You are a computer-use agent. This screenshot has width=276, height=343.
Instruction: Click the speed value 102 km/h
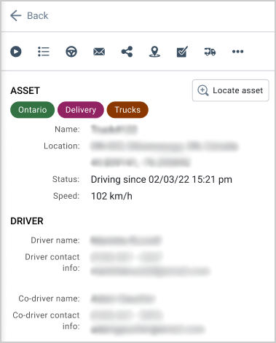tap(111, 196)
